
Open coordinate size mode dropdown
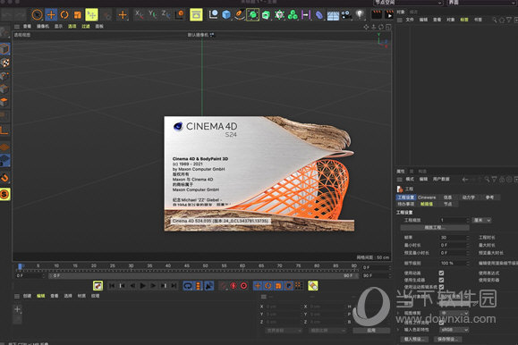pos(327,331)
